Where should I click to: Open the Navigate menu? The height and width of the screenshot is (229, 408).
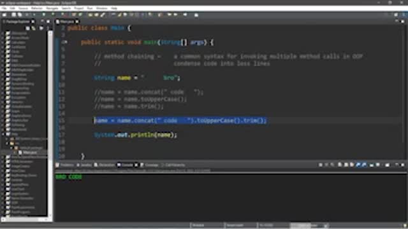52,8
